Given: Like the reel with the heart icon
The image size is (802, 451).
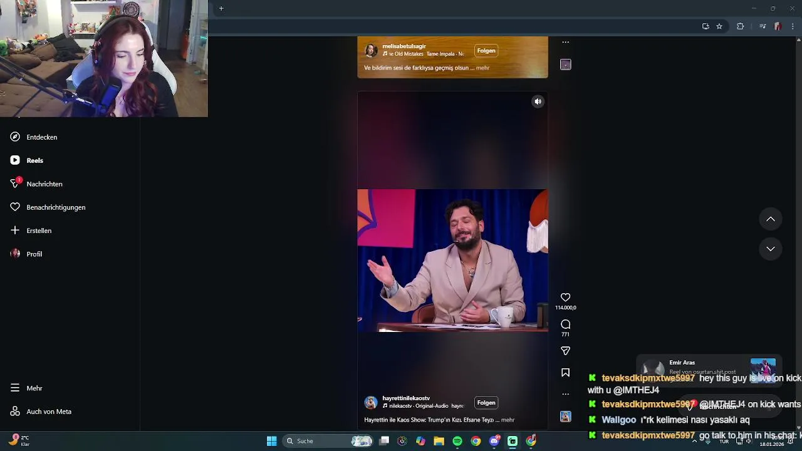Looking at the screenshot, I should pyautogui.click(x=565, y=298).
